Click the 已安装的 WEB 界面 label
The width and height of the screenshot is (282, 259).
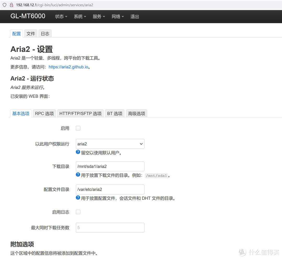coord(30,96)
